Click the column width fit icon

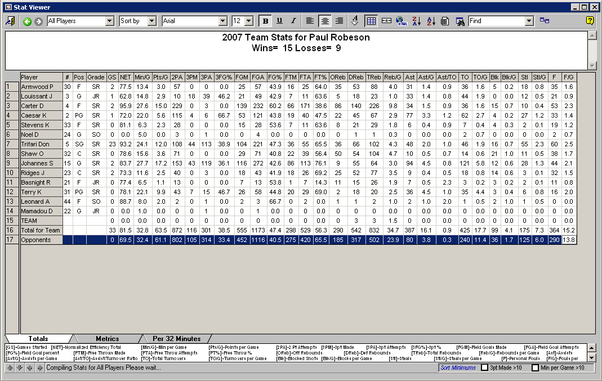[x=387, y=21]
